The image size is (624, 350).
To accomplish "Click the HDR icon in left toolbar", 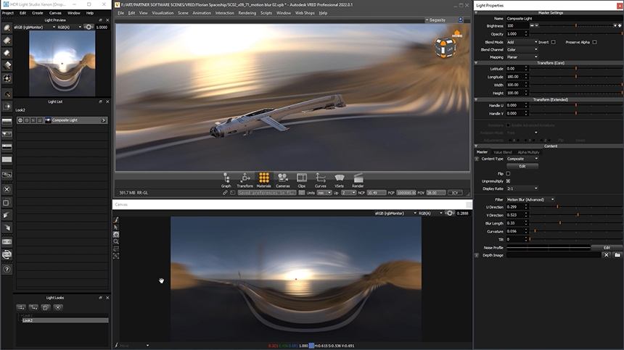I will pyautogui.click(x=7, y=241).
